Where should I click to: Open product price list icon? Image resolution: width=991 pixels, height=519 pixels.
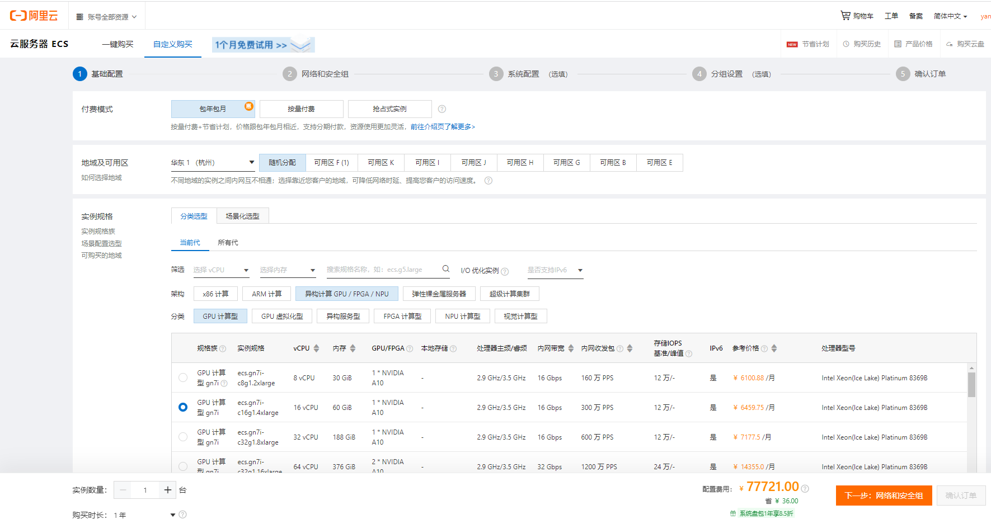pyautogui.click(x=898, y=44)
